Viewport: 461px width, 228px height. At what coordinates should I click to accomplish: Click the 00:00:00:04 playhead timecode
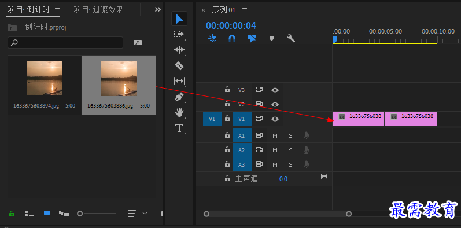tap(231, 26)
